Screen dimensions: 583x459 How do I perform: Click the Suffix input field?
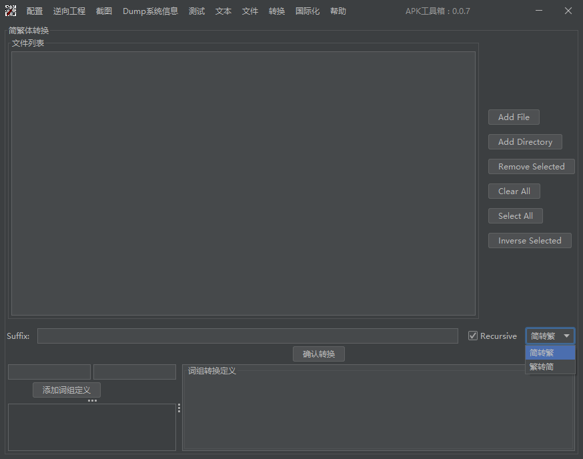[x=247, y=336]
